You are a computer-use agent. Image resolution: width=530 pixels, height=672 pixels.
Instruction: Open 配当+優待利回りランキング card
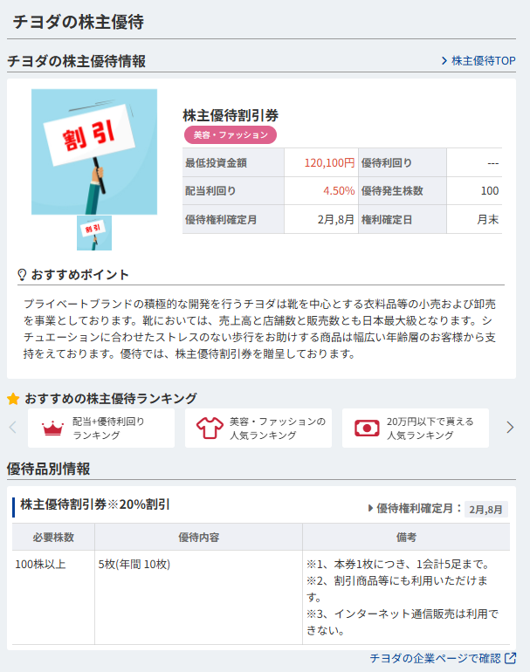[x=101, y=429]
